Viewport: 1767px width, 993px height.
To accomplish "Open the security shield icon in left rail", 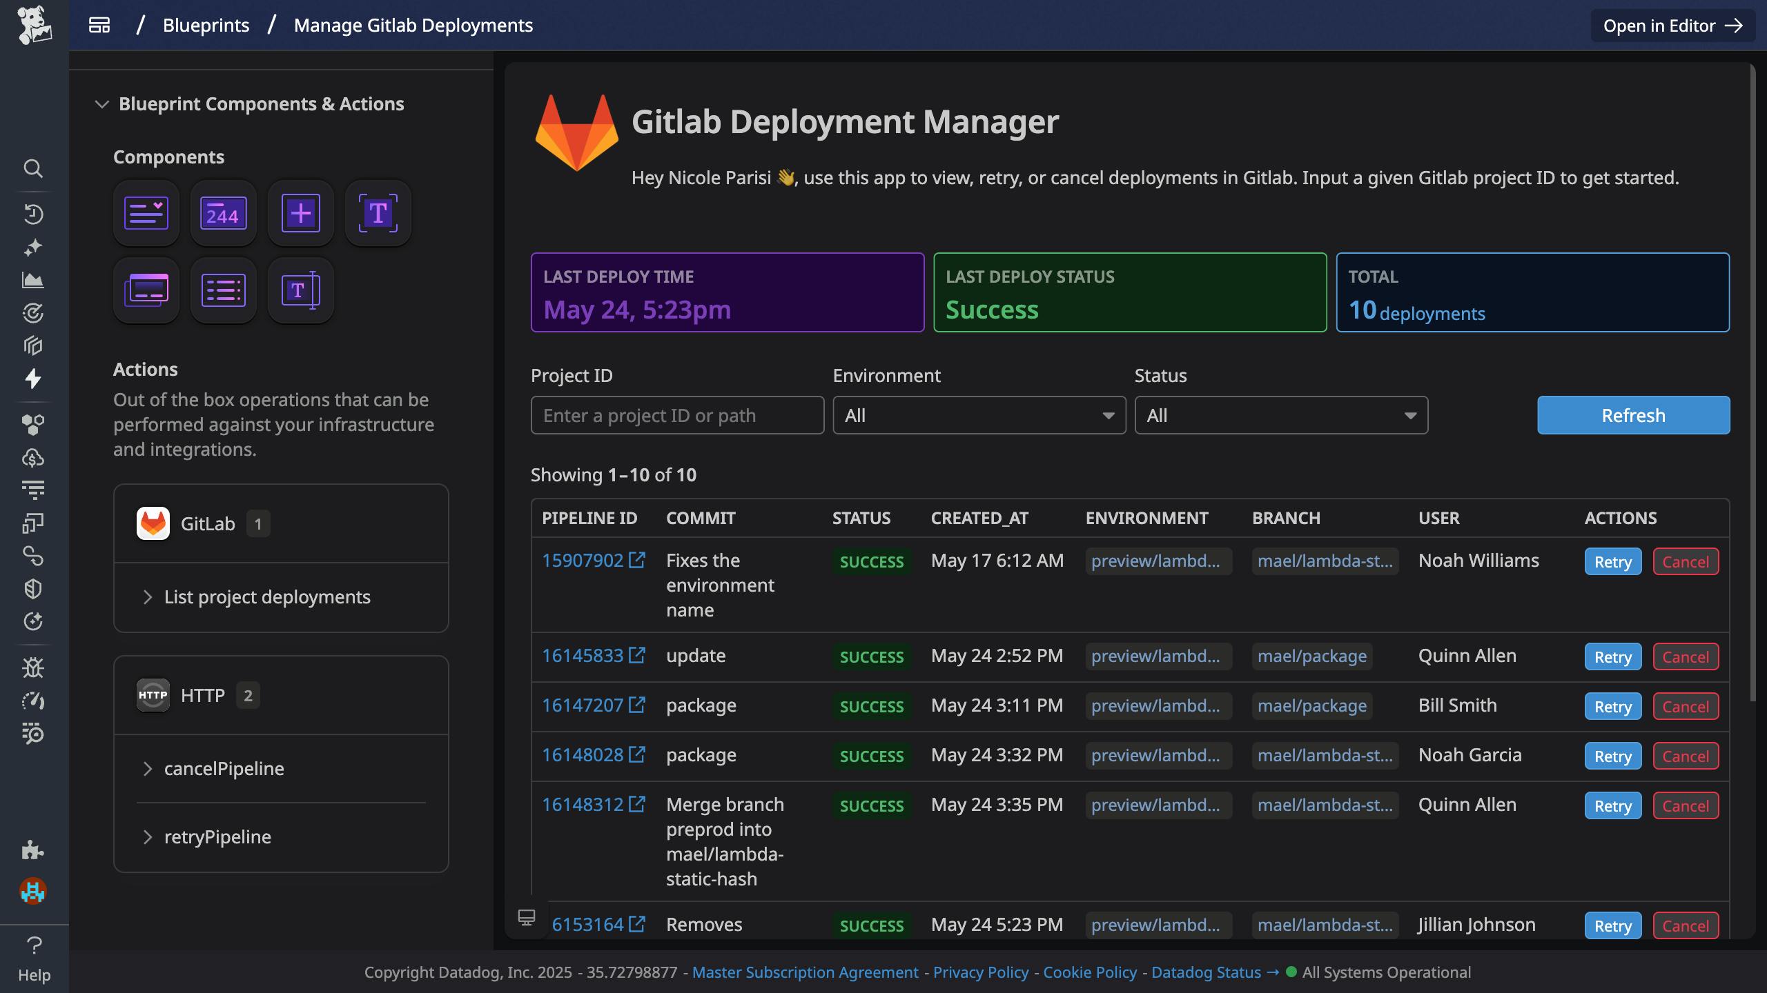I will 34,588.
